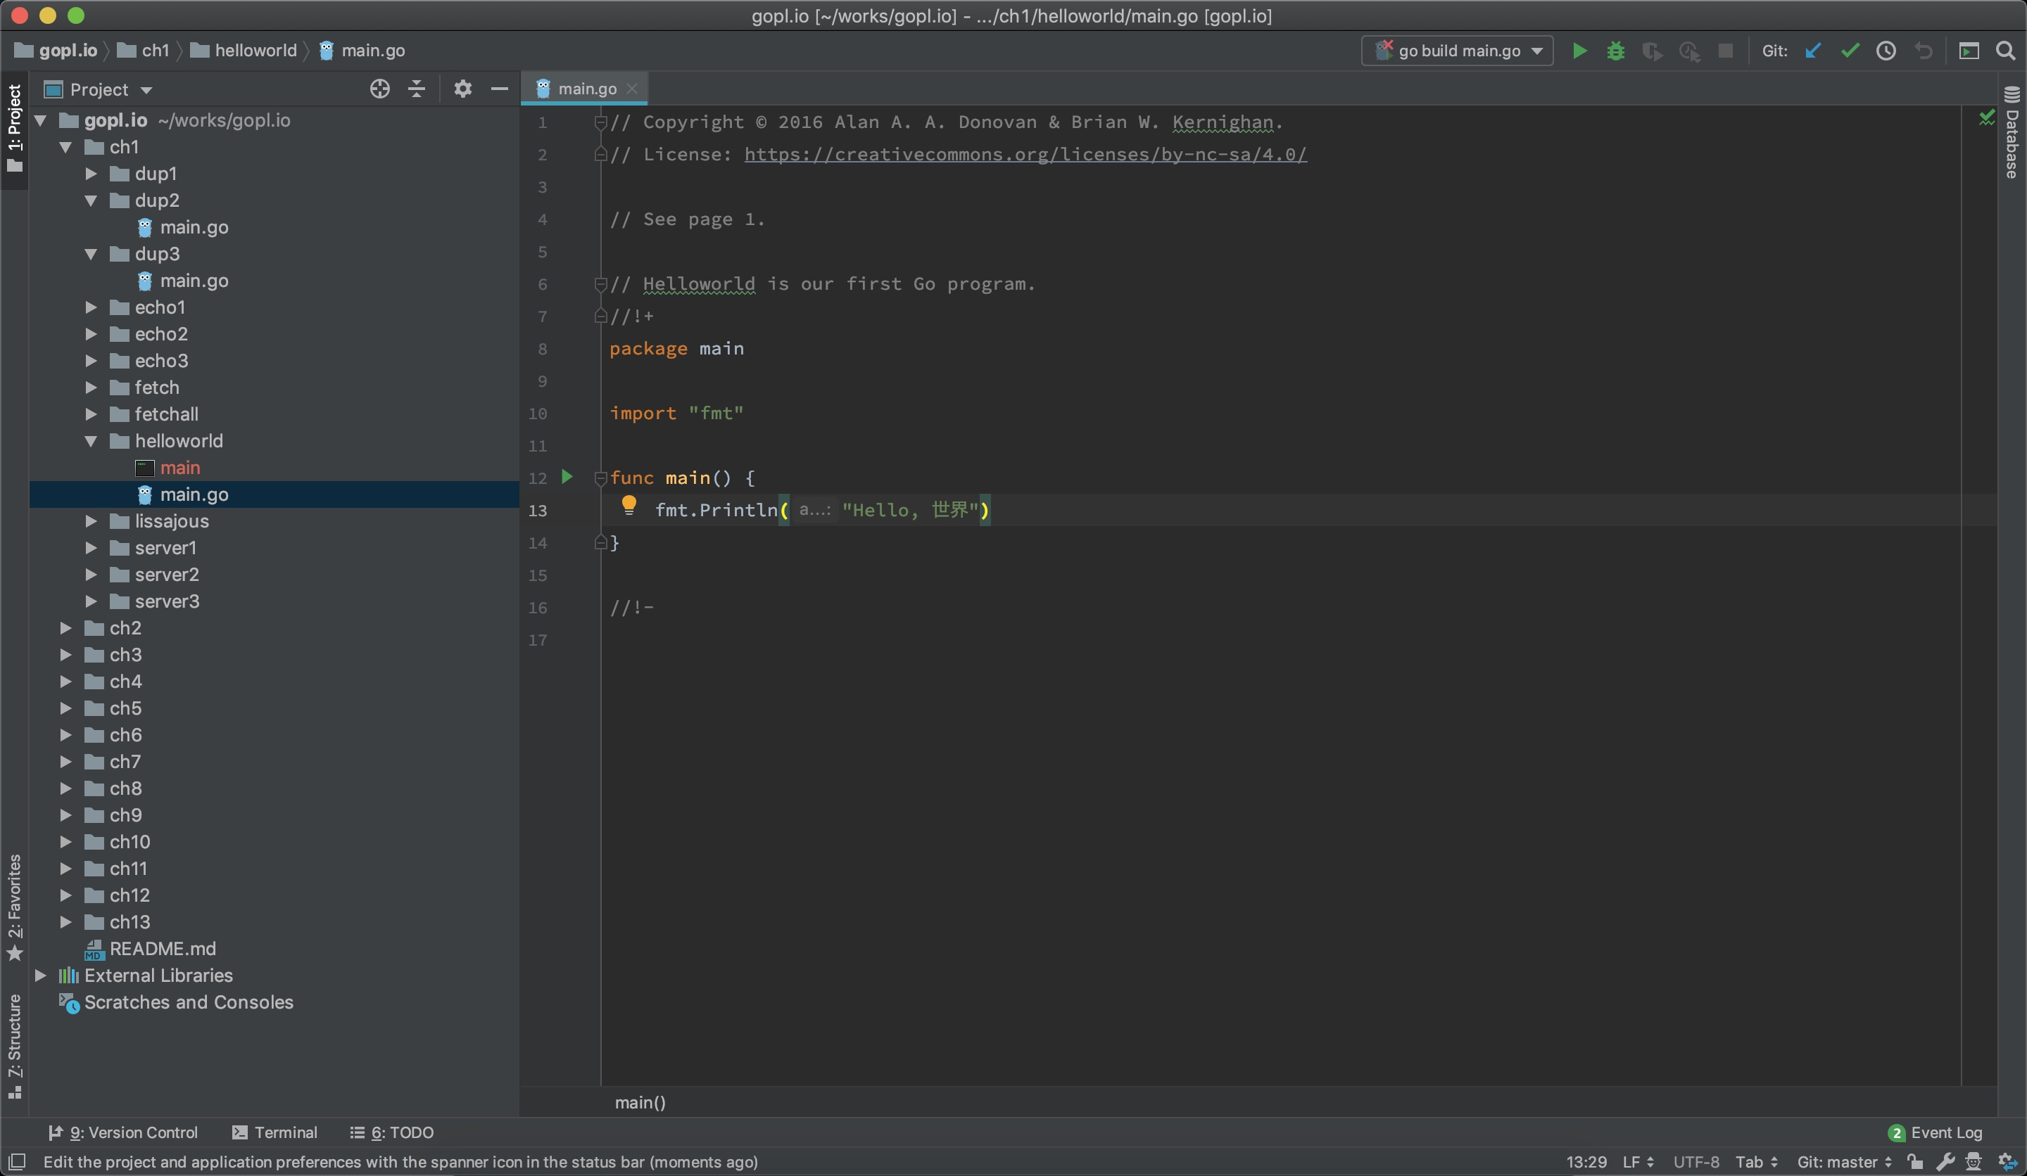Expand the ch2 folder

coord(66,628)
